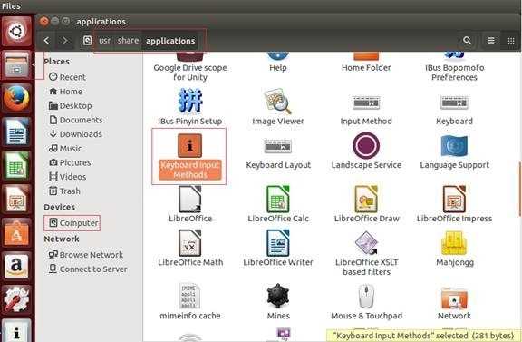Open Recent in Places sidebar
This screenshot has height=342, width=522.
point(68,77)
